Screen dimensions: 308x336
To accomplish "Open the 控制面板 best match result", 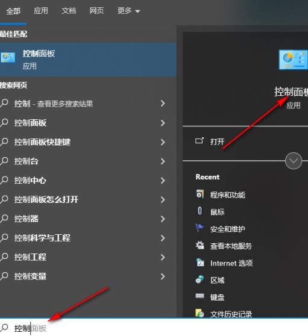I will point(88,60).
